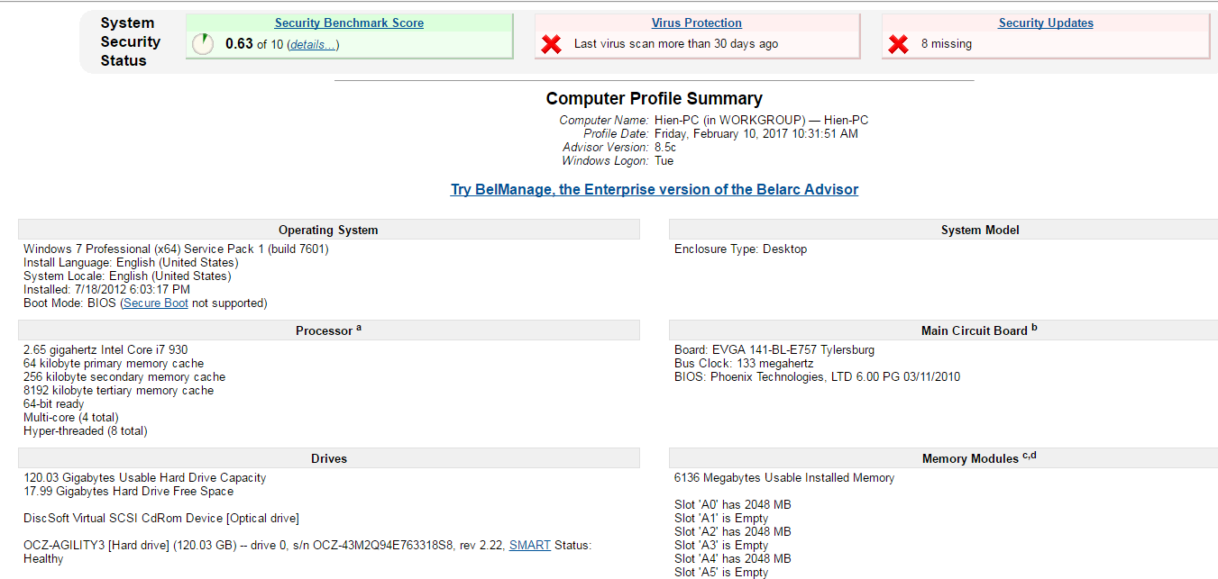Click the System Locale line
Image resolution: width=1218 pixels, height=579 pixels.
(127, 276)
